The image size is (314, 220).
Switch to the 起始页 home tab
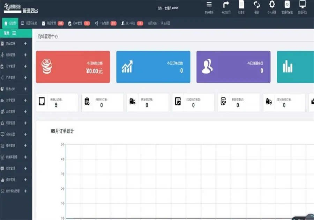[10, 23]
